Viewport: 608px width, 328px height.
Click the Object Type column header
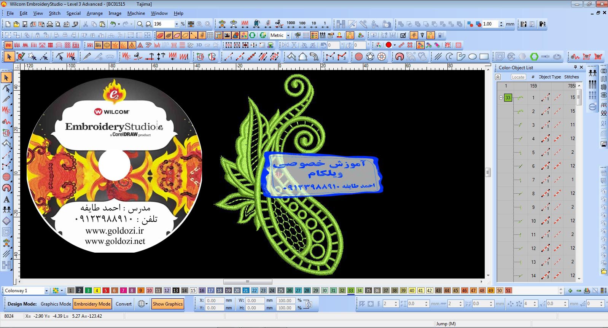tap(550, 77)
